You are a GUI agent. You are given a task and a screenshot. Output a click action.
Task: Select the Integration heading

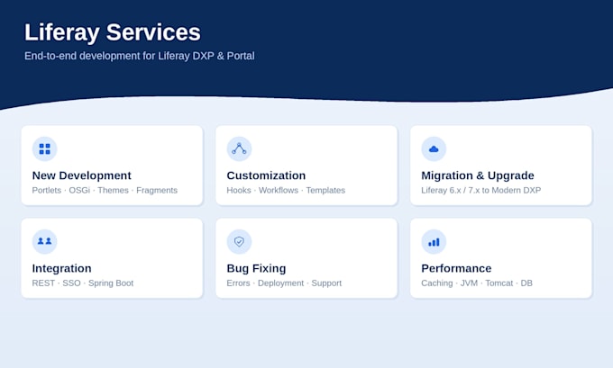(62, 268)
